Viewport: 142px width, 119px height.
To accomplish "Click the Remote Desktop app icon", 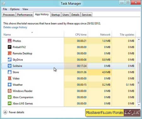I will click(9, 53).
